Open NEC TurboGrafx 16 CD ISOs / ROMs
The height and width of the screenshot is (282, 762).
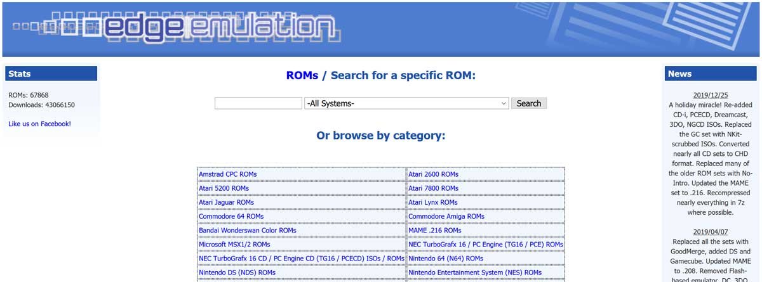point(302,259)
